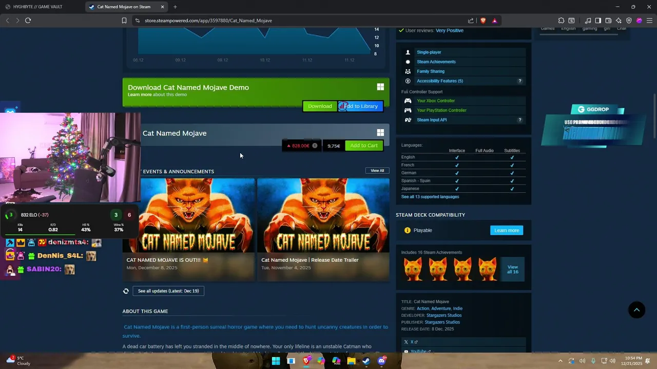Screen dimensions: 657x369
Task: Share this page via the share icon
Action: [x=471, y=20]
